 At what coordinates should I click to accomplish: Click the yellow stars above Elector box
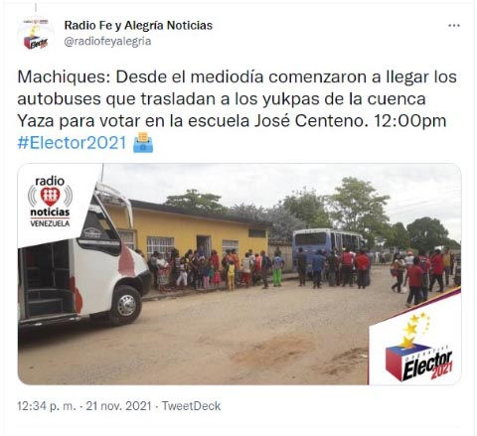[415, 329]
